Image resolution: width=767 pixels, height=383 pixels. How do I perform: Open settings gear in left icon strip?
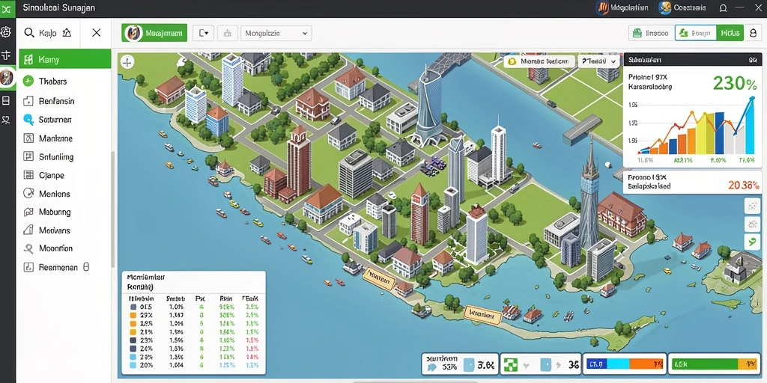click(6, 32)
